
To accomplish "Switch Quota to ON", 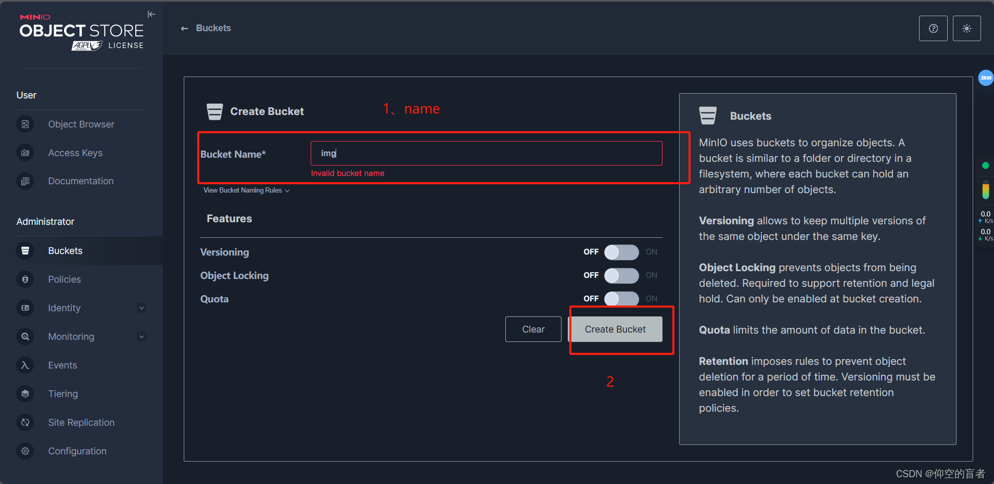I will [622, 299].
